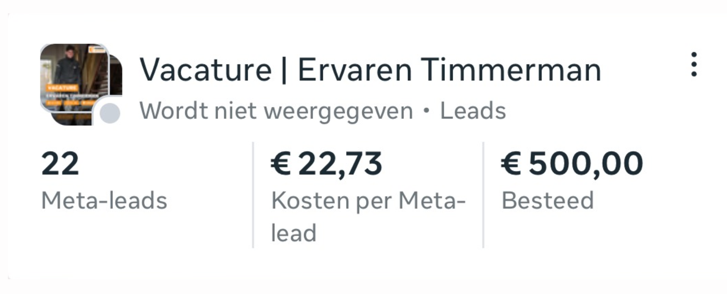
Task: Click the orange Vacature badge in thumbnail
Action: 62,88
